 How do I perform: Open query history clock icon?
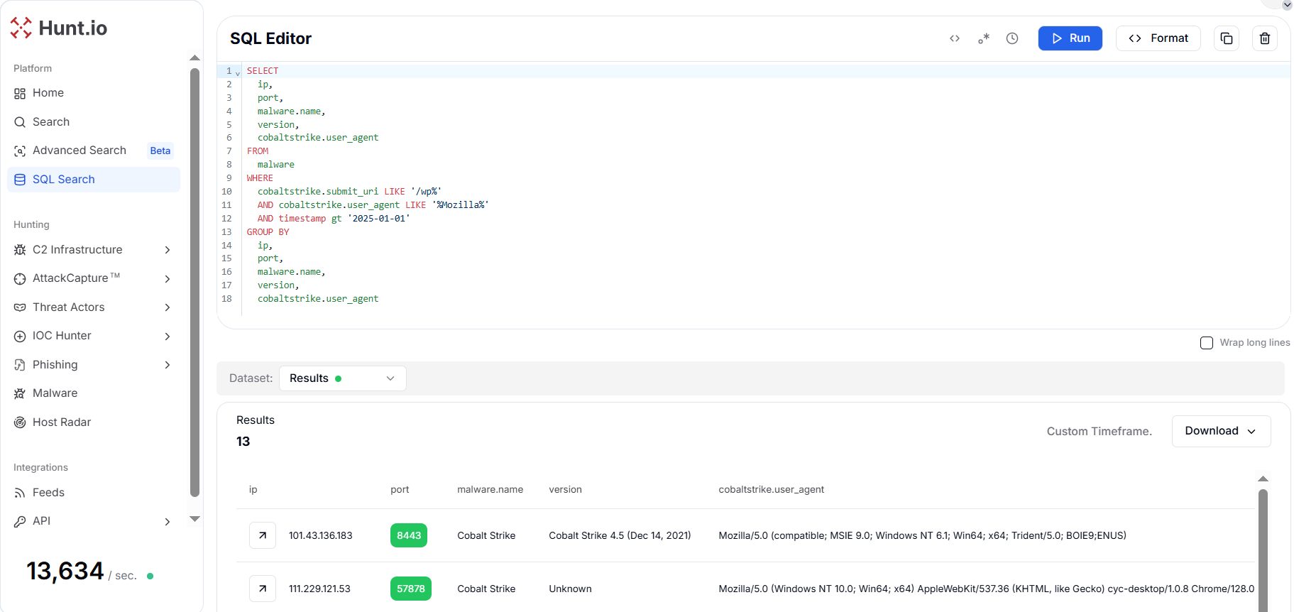(1012, 38)
